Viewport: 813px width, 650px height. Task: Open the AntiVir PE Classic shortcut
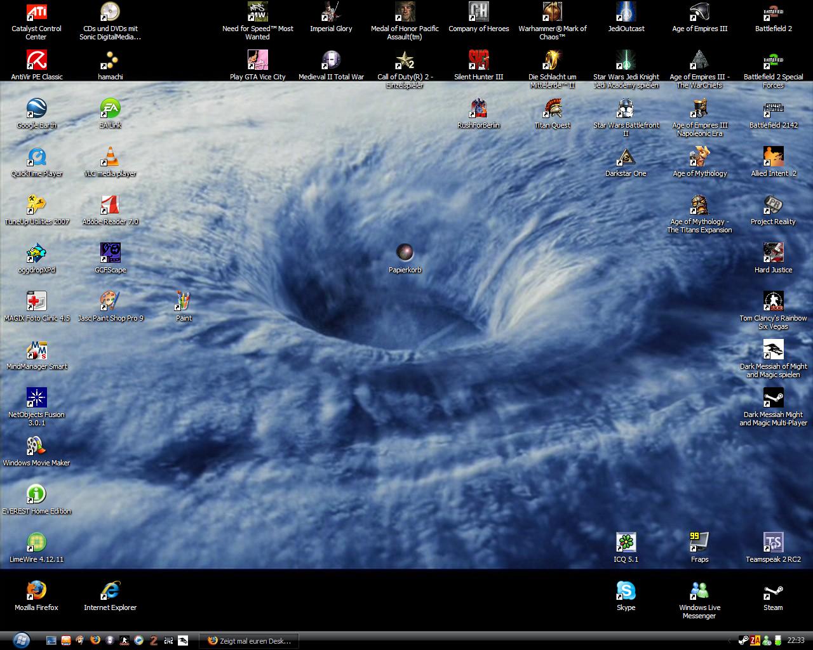tap(36, 60)
